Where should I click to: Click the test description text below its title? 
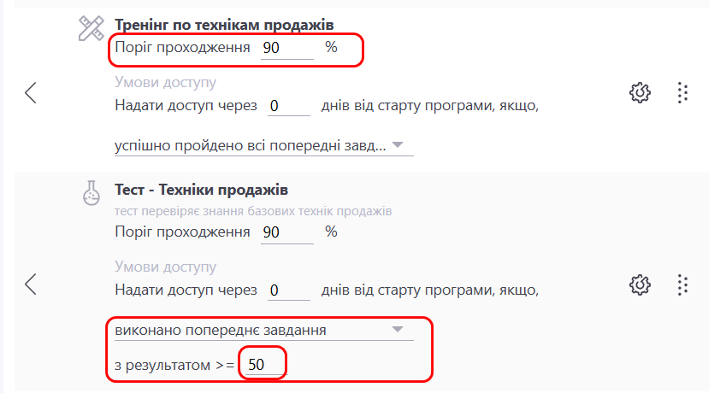[x=253, y=211]
